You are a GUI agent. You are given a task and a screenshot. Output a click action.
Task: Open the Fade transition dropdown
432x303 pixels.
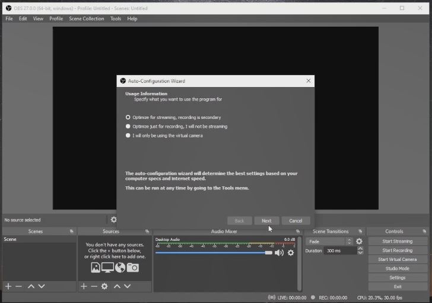329,241
